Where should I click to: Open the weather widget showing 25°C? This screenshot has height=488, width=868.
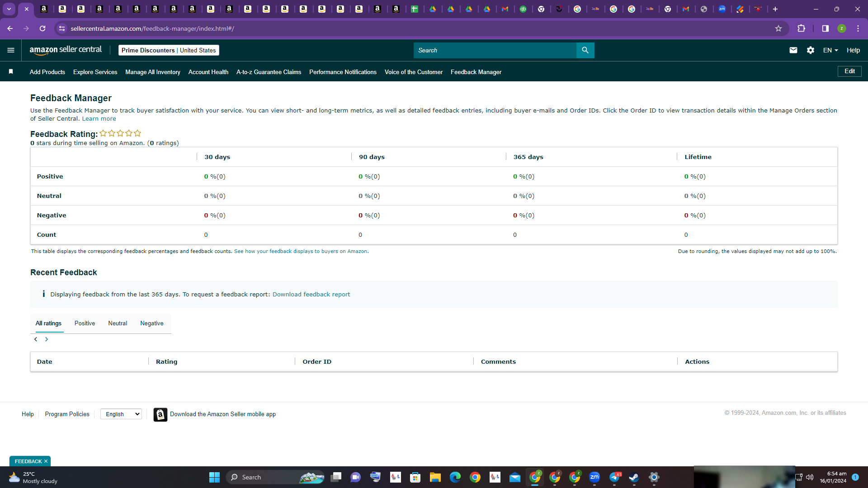coord(33,477)
